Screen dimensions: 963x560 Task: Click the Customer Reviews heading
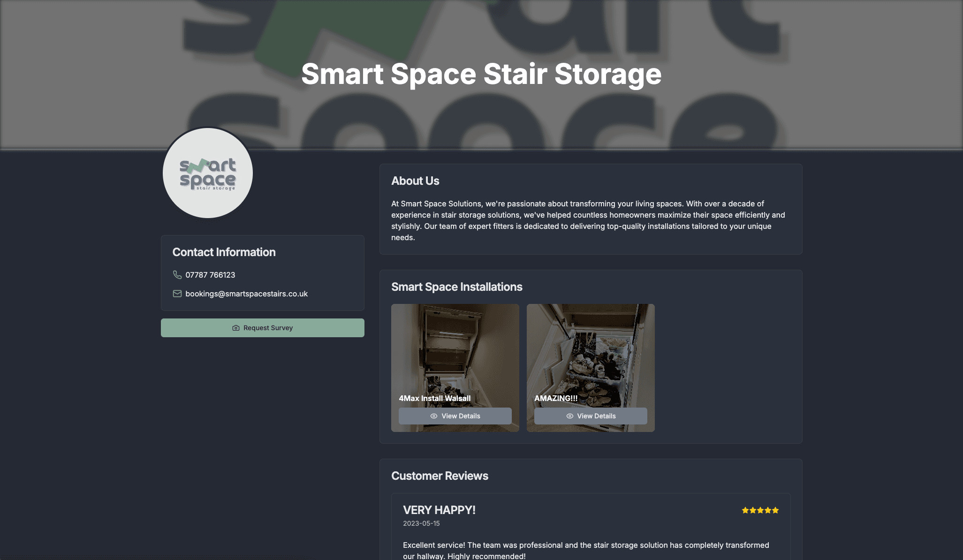click(440, 476)
